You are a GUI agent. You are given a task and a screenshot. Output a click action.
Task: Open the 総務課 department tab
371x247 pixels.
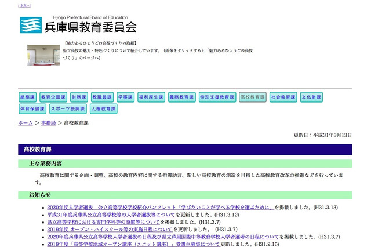pos(27,97)
